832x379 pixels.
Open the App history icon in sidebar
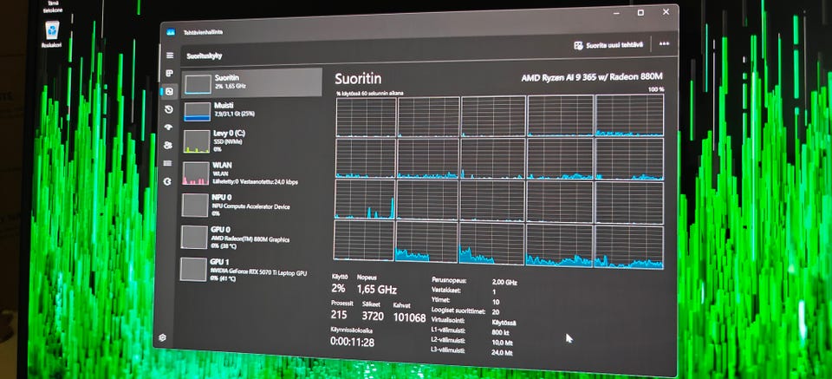tap(169, 109)
